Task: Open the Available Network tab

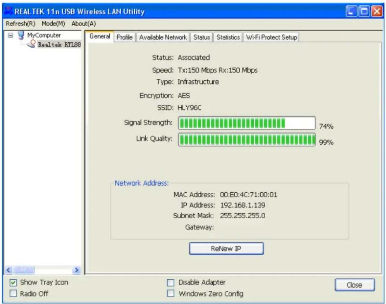Action: (163, 37)
